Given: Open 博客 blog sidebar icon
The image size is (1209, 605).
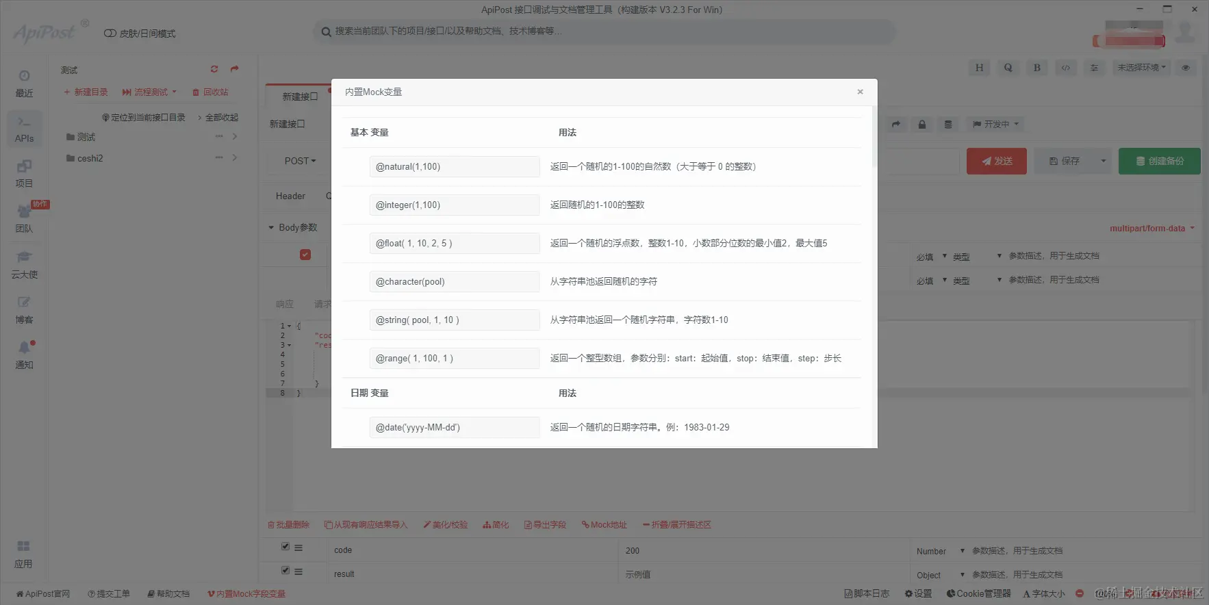Looking at the screenshot, I should (x=24, y=310).
